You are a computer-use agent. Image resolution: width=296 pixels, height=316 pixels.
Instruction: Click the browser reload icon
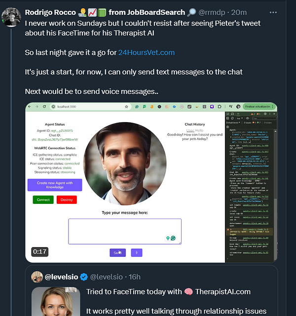(44, 107)
